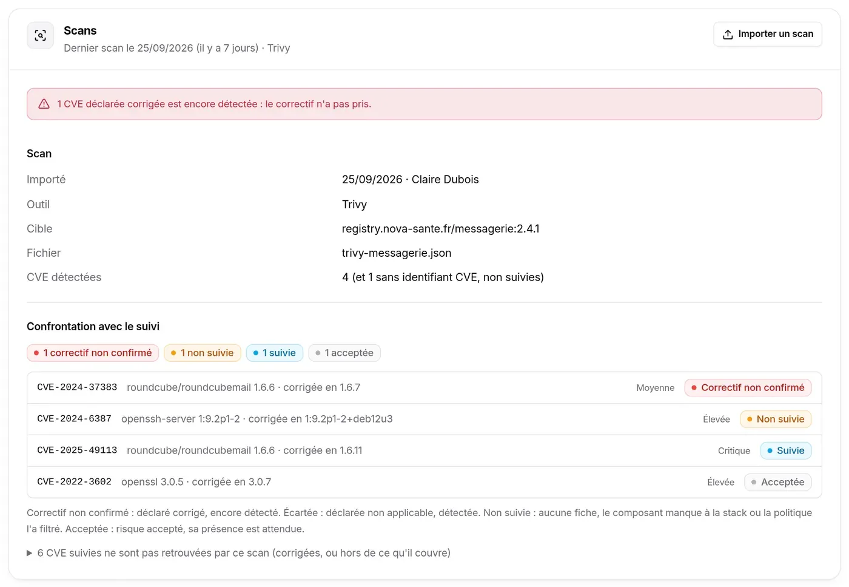Click the scan magnifier icon beside Scans
The image size is (849, 587).
41,36
